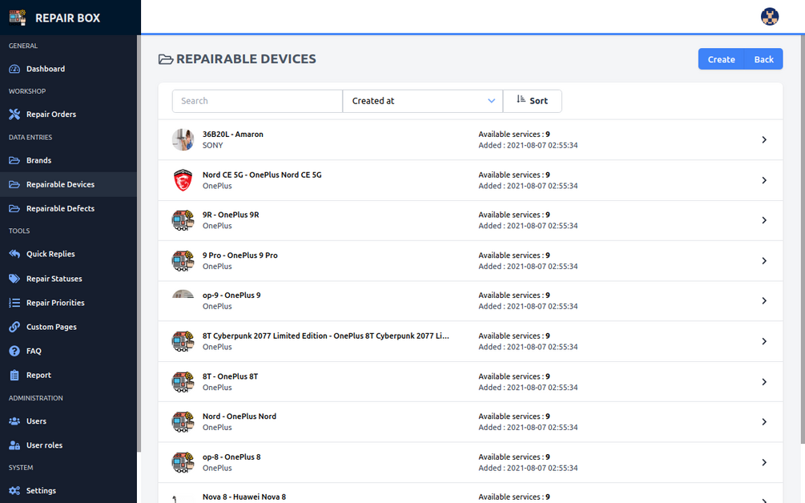Click the page vertical scrollbar
805x503 pixels.
pyautogui.click(x=803, y=239)
